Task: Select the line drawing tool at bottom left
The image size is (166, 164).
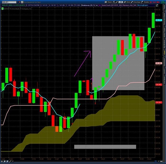Action: (10, 161)
